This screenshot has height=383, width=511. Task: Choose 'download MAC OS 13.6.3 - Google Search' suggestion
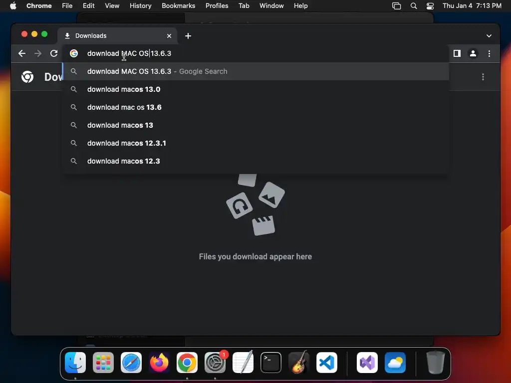click(256, 71)
